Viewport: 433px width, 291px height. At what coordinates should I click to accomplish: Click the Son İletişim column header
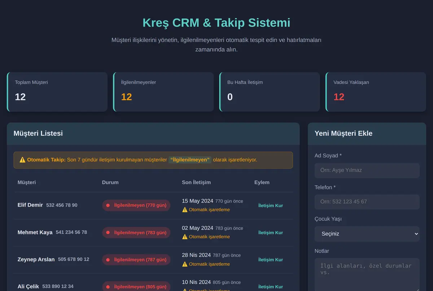click(x=196, y=182)
